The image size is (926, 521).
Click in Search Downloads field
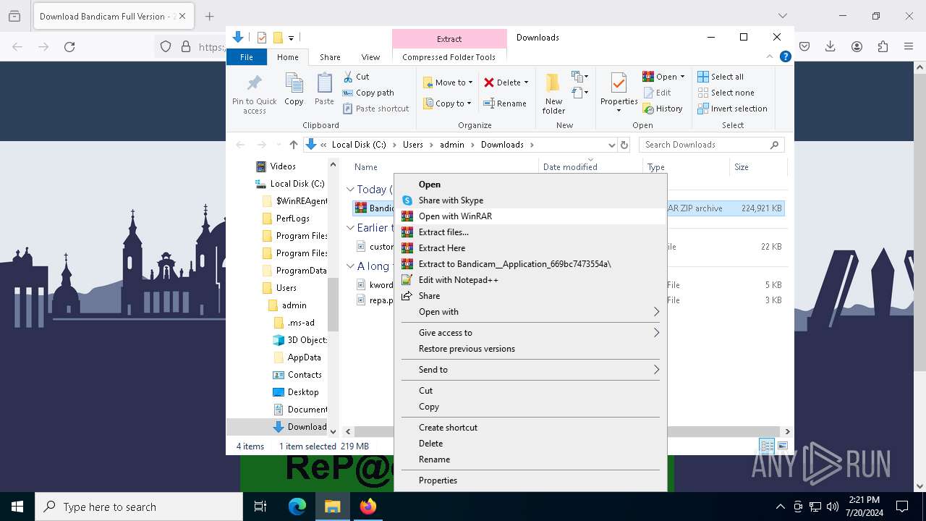click(712, 145)
